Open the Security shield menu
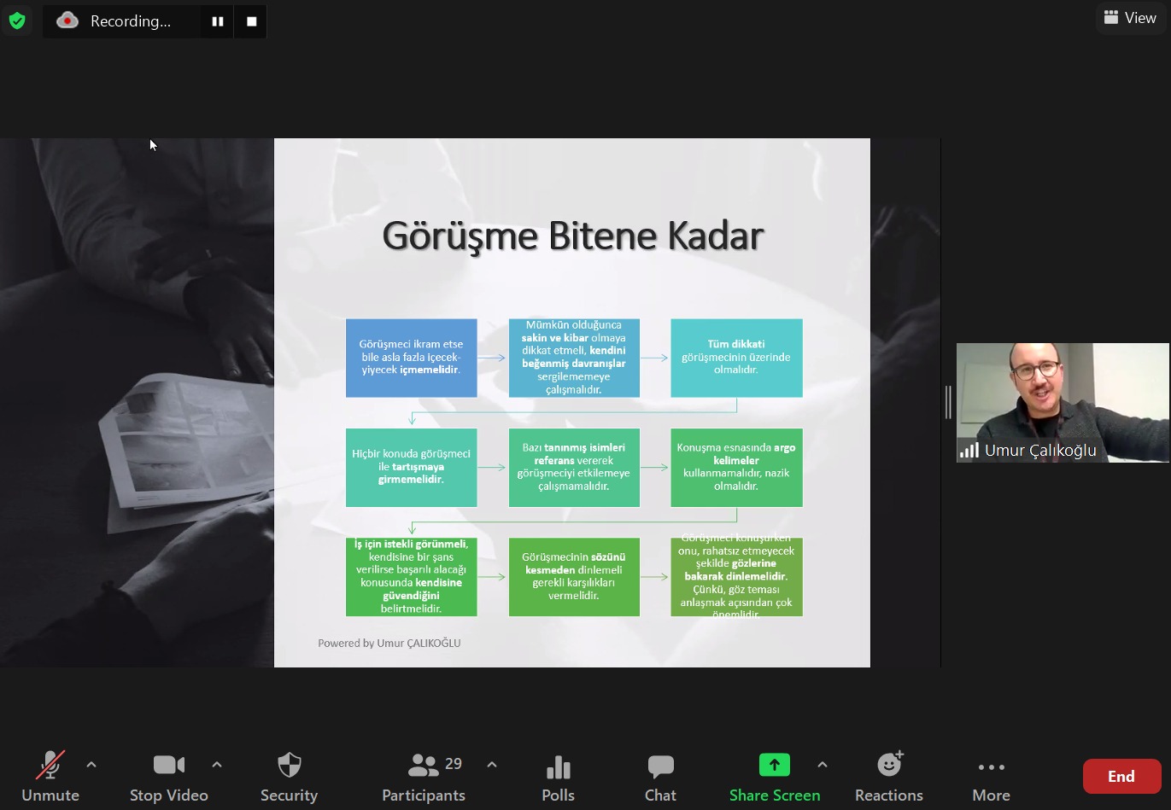 click(x=289, y=776)
